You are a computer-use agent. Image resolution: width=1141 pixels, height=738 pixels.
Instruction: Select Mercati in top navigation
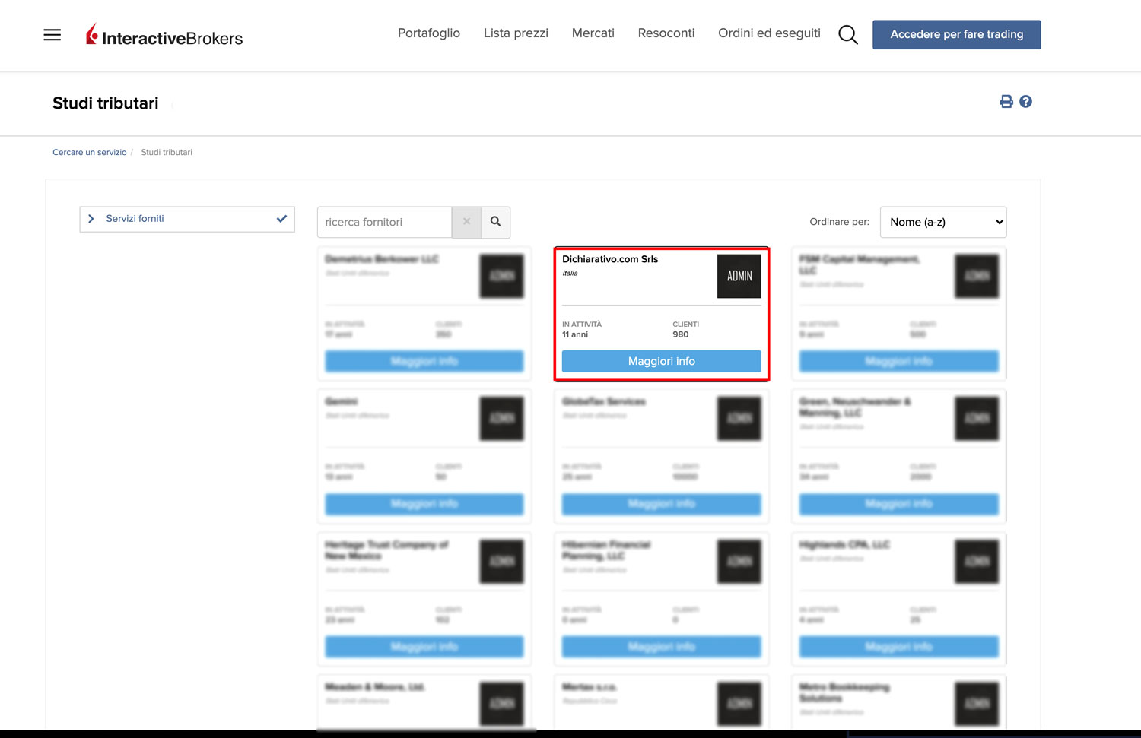click(x=593, y=33)
